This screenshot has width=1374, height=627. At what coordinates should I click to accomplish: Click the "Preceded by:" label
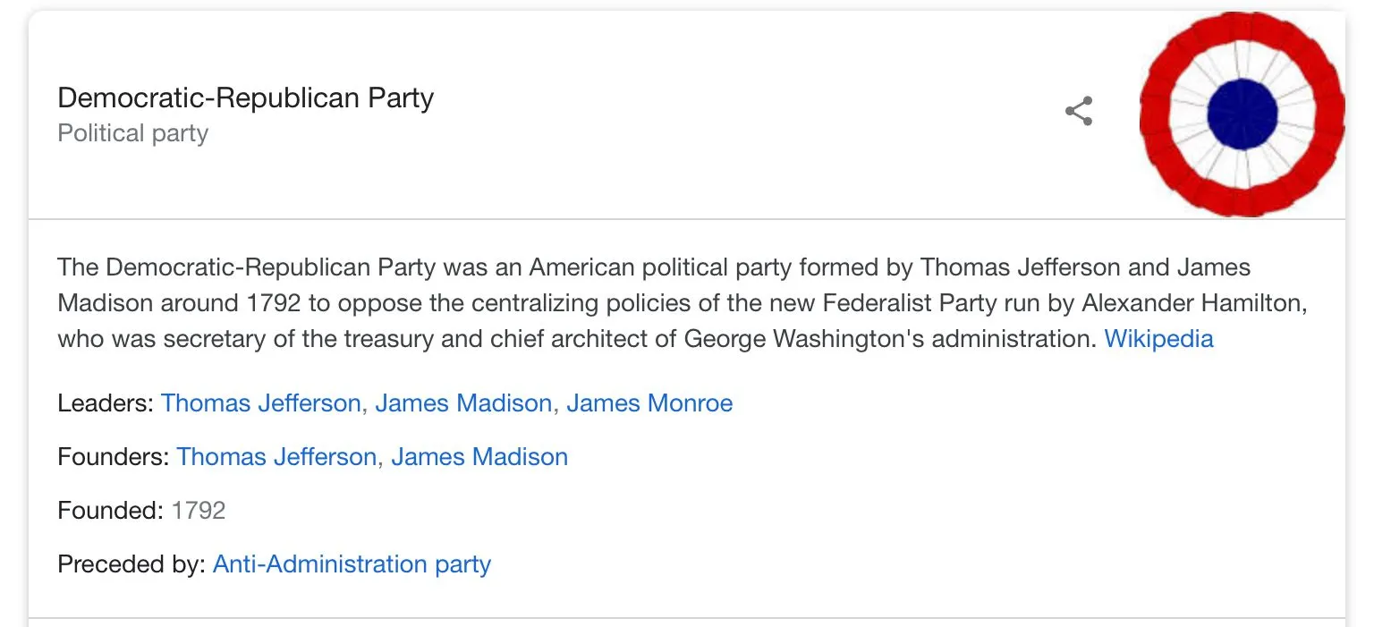[x=131, y=564]
